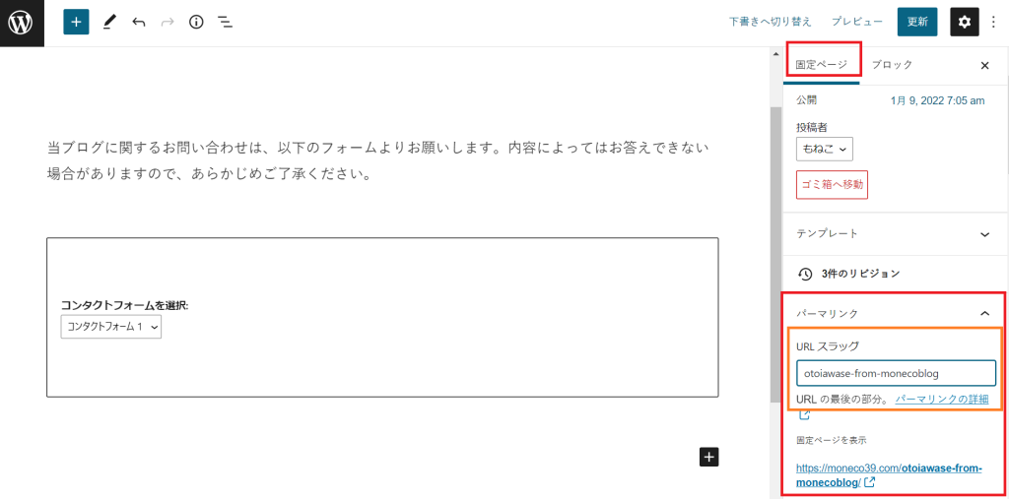
Task: Click the URL slug input field
Action: point(896,373)
